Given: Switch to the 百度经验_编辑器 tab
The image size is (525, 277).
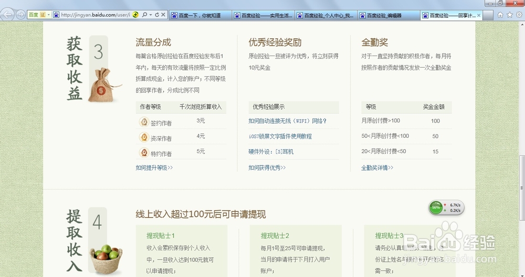Looking at the screenshot, I should (388, 15).
